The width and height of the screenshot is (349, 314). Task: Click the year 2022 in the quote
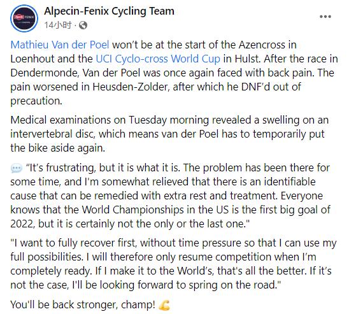(x=22, y=224)
